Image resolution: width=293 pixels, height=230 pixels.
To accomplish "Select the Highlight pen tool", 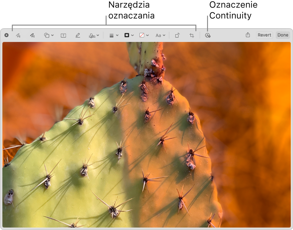I will (x=78, y=35).
